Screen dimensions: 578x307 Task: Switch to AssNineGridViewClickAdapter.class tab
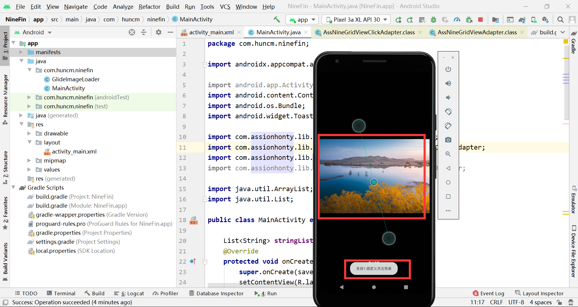pyautogui.click(x=368, y=32)
